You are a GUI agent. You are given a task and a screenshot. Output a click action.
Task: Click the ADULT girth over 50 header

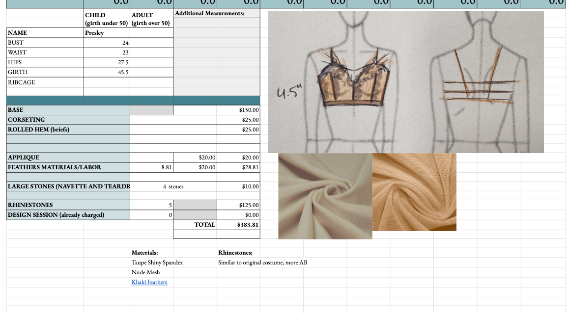(x=151, y=19)
